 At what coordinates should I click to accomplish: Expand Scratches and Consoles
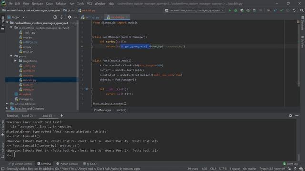(x=7, y=109)
